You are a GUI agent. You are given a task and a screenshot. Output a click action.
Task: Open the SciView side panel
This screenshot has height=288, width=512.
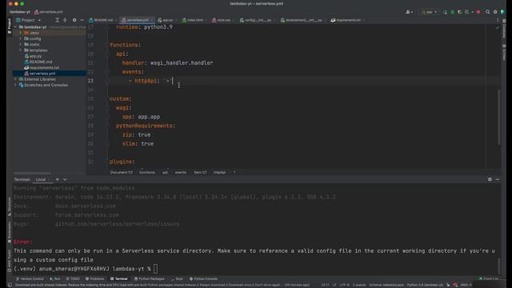(x=504, y=53)
